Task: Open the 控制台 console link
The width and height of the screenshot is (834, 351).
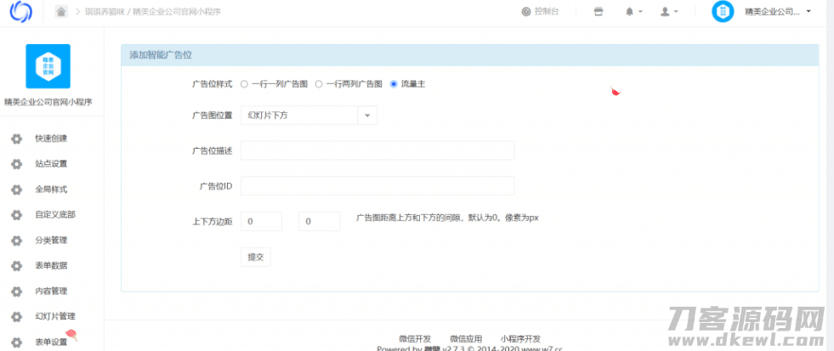Action: pyautogui.click(x=540, y=12)
